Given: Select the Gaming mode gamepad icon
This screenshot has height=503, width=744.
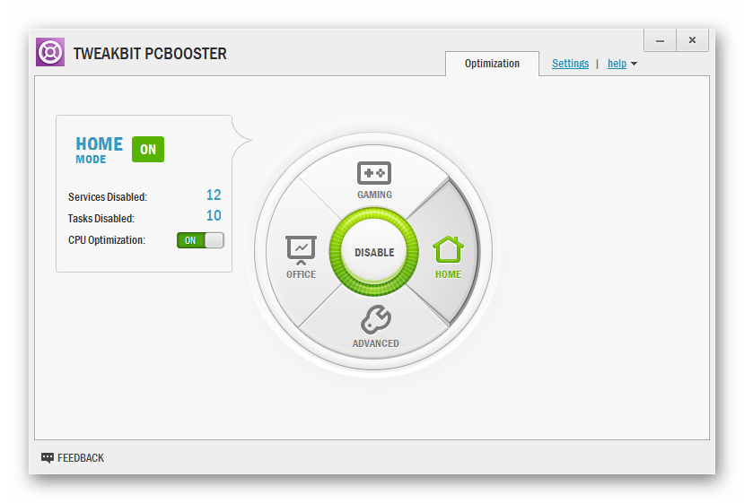Looking at the screenshot, I should pyautogui.click(x=374, y=173).
